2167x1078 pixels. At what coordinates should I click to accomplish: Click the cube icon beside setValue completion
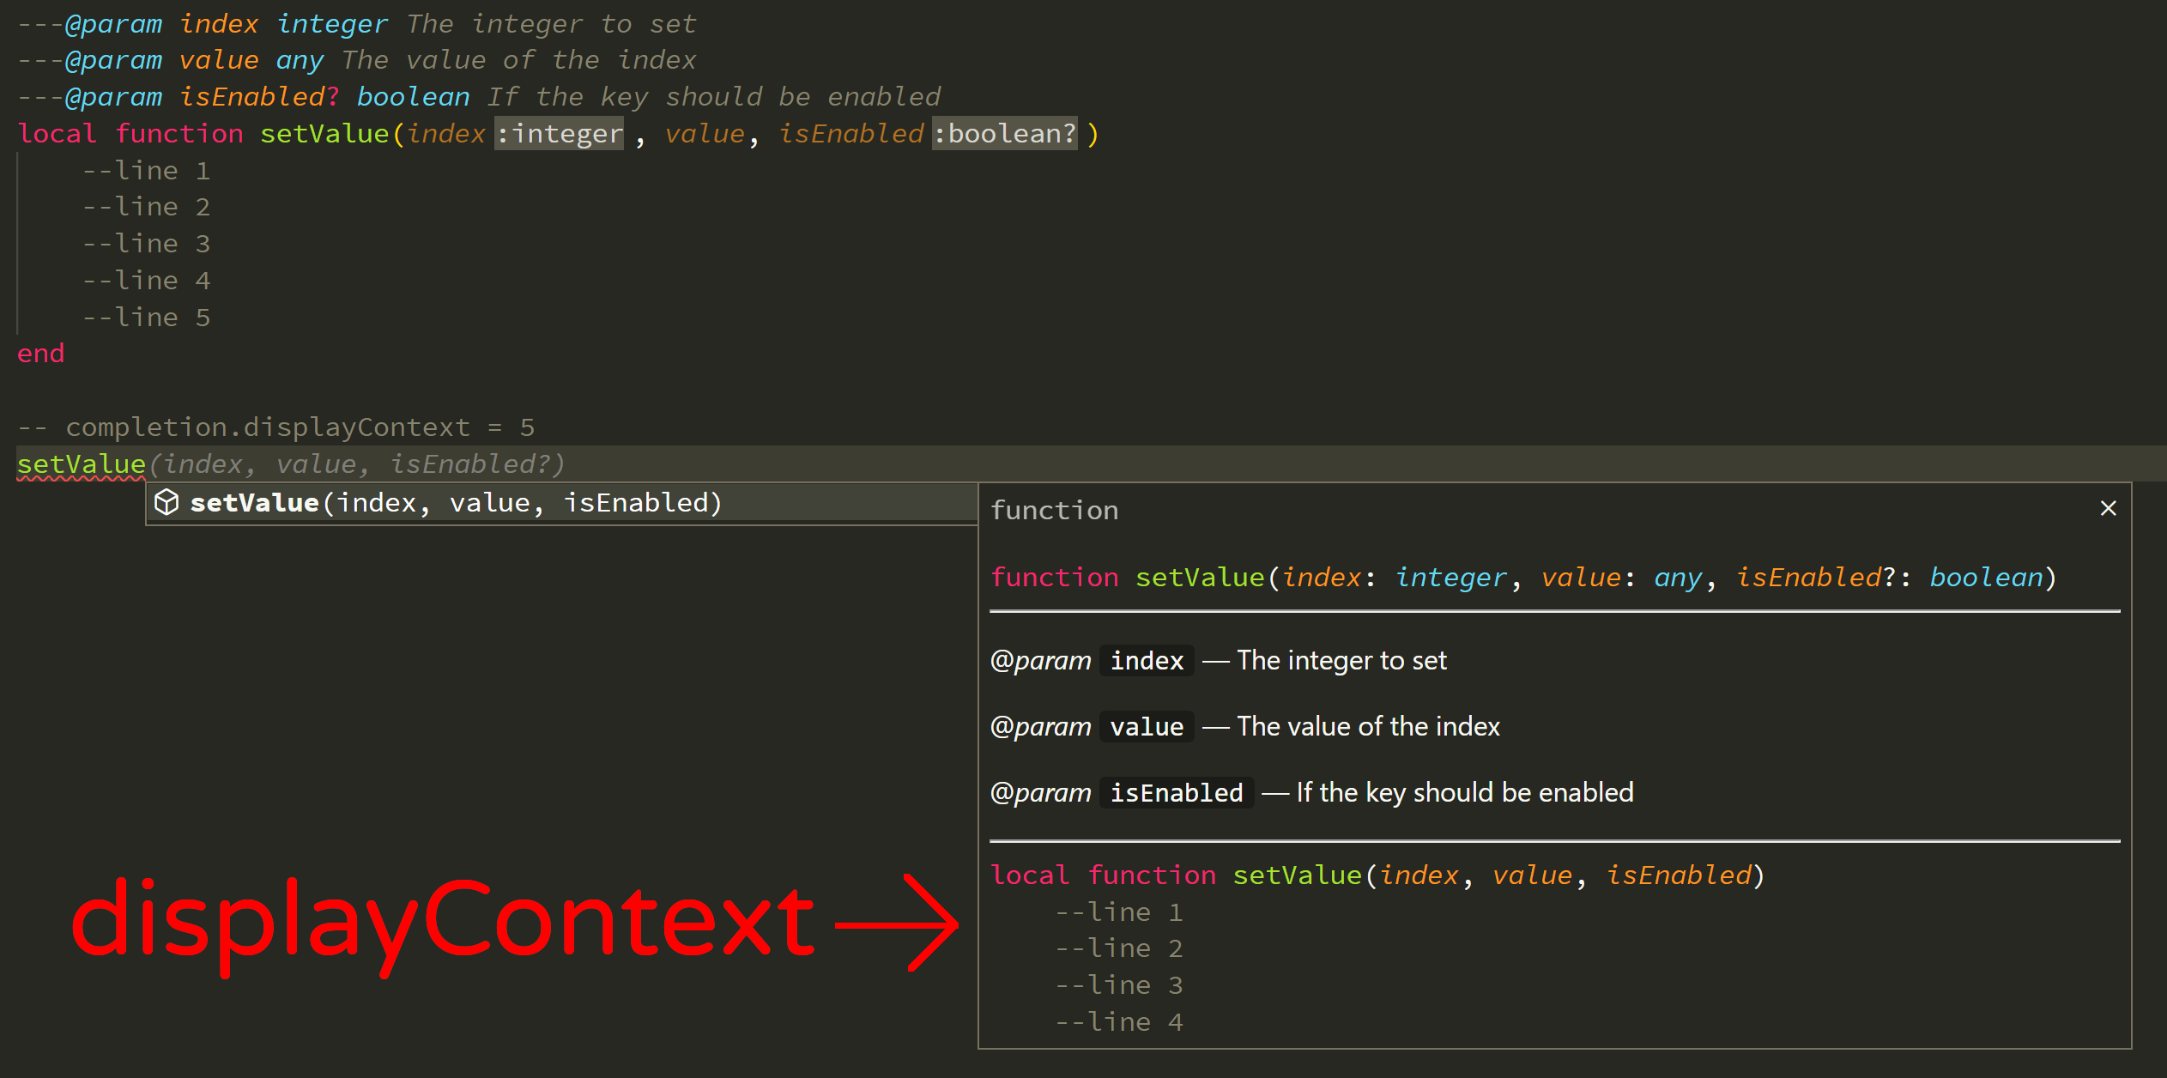(166, 503)
